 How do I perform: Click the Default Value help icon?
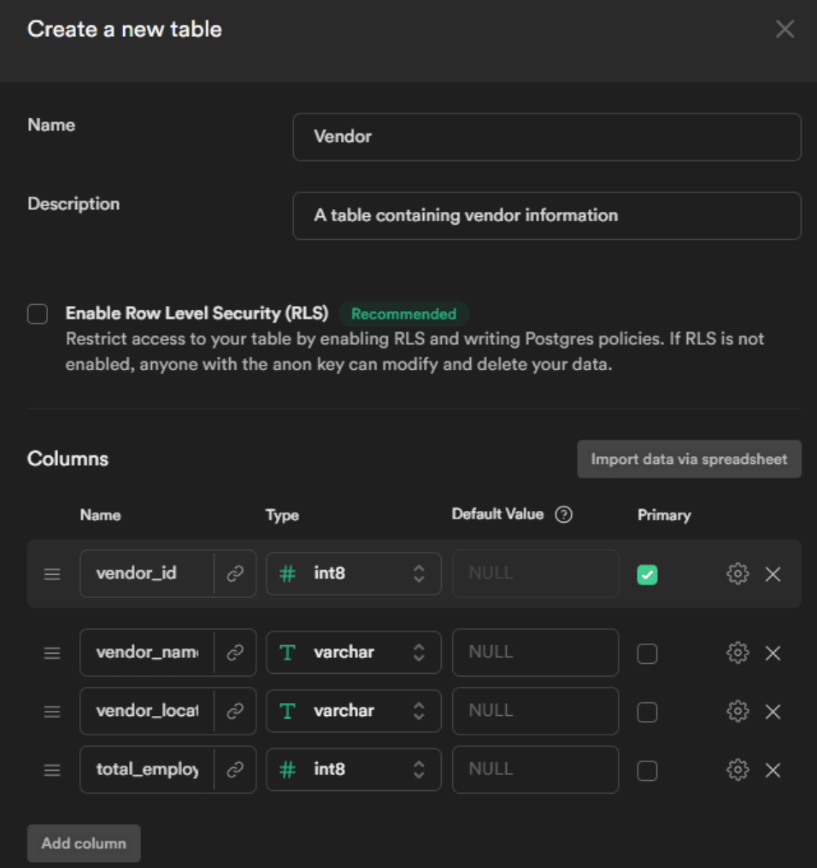coord(563,515)
